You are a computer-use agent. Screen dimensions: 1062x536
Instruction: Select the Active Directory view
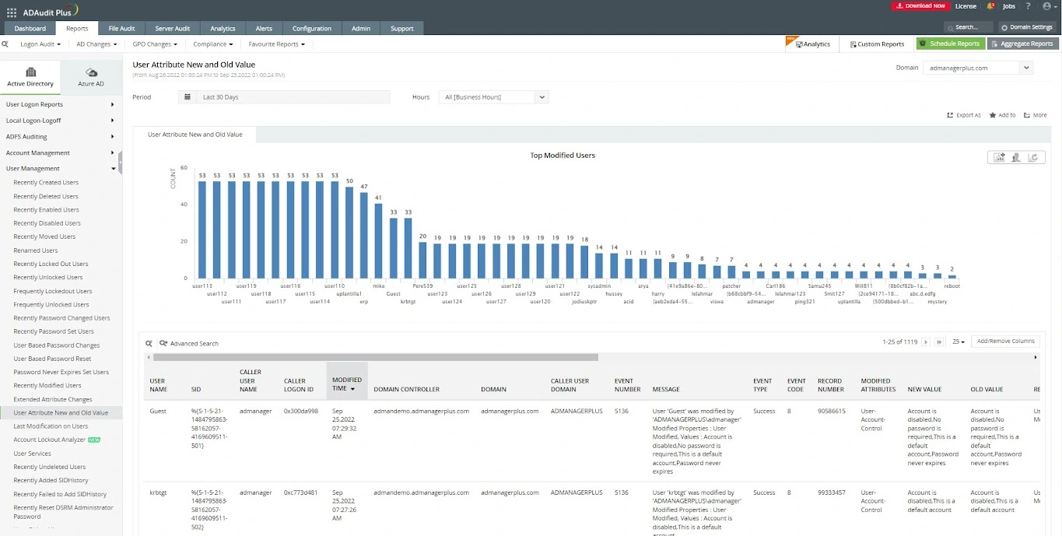(30, 77)
